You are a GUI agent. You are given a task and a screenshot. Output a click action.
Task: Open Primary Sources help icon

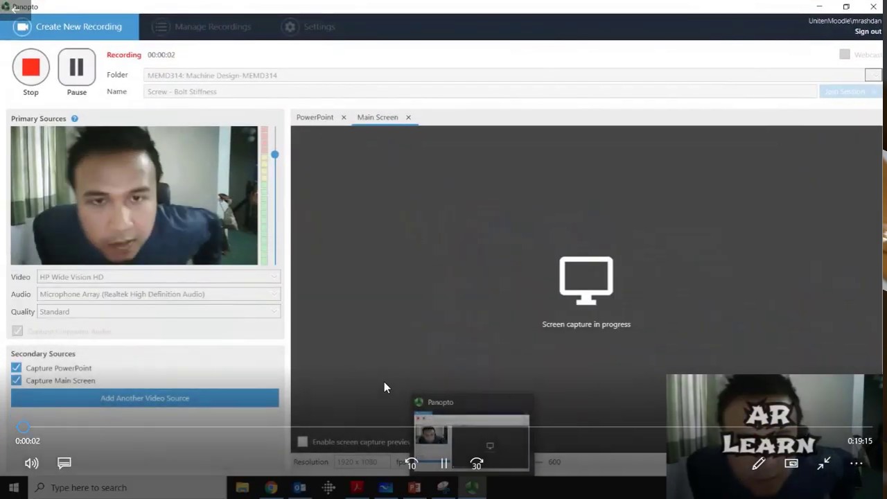pyautogui.click(x=74, y=119)
